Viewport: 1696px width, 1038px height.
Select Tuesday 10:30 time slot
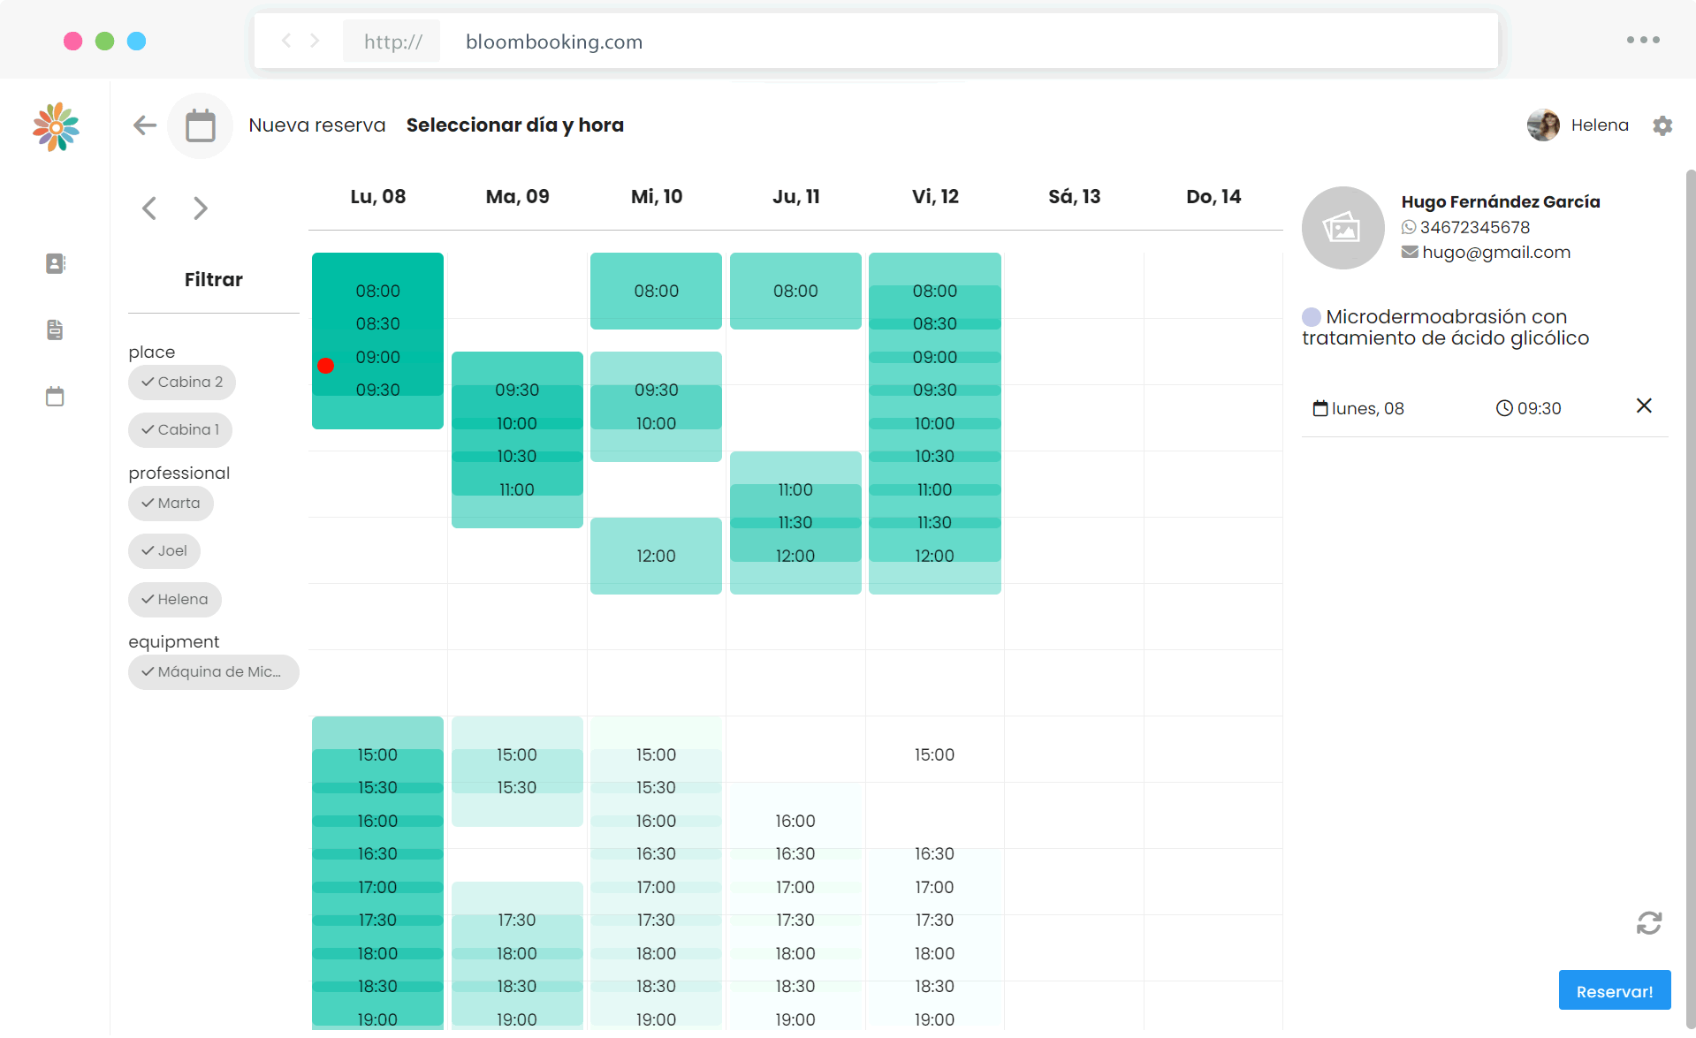click(x=517, y=456)
